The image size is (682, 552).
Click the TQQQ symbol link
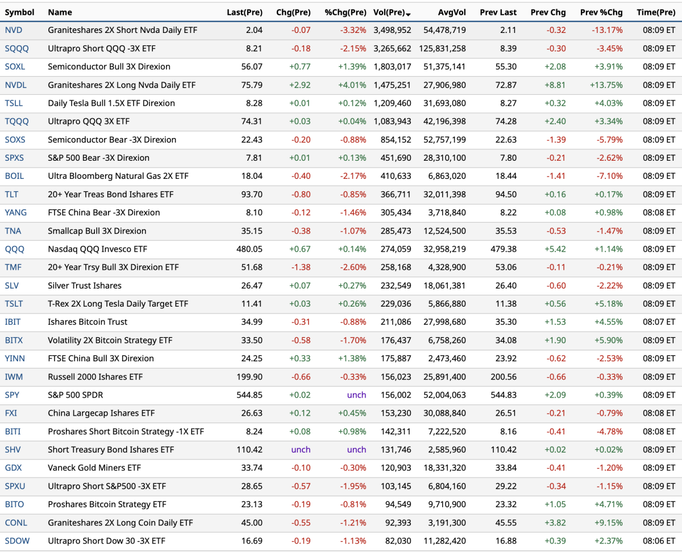pos(16,122)
